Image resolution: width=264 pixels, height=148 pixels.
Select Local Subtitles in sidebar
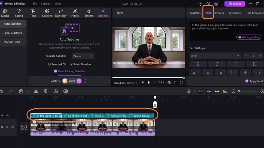click(x=13, y=33)
